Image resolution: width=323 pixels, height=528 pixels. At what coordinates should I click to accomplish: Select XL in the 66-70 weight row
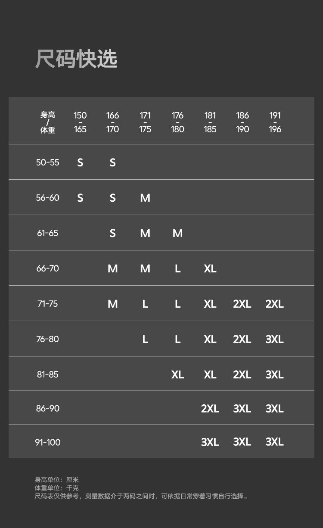pyautogui.click(x=210, y=269)
